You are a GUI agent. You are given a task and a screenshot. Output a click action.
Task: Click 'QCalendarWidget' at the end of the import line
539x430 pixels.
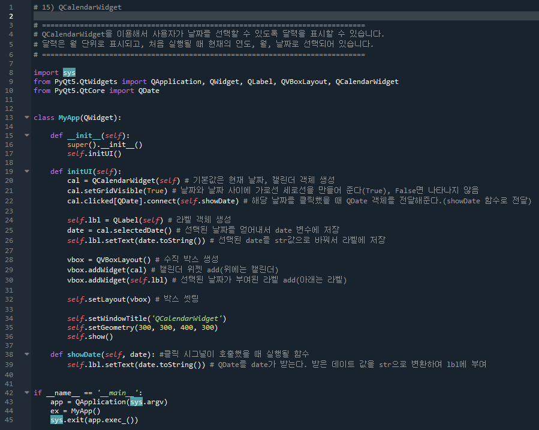pos(367,82)
